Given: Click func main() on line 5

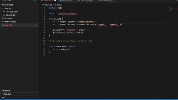Looking at the screenshot, I should click(x=55, y=19).
